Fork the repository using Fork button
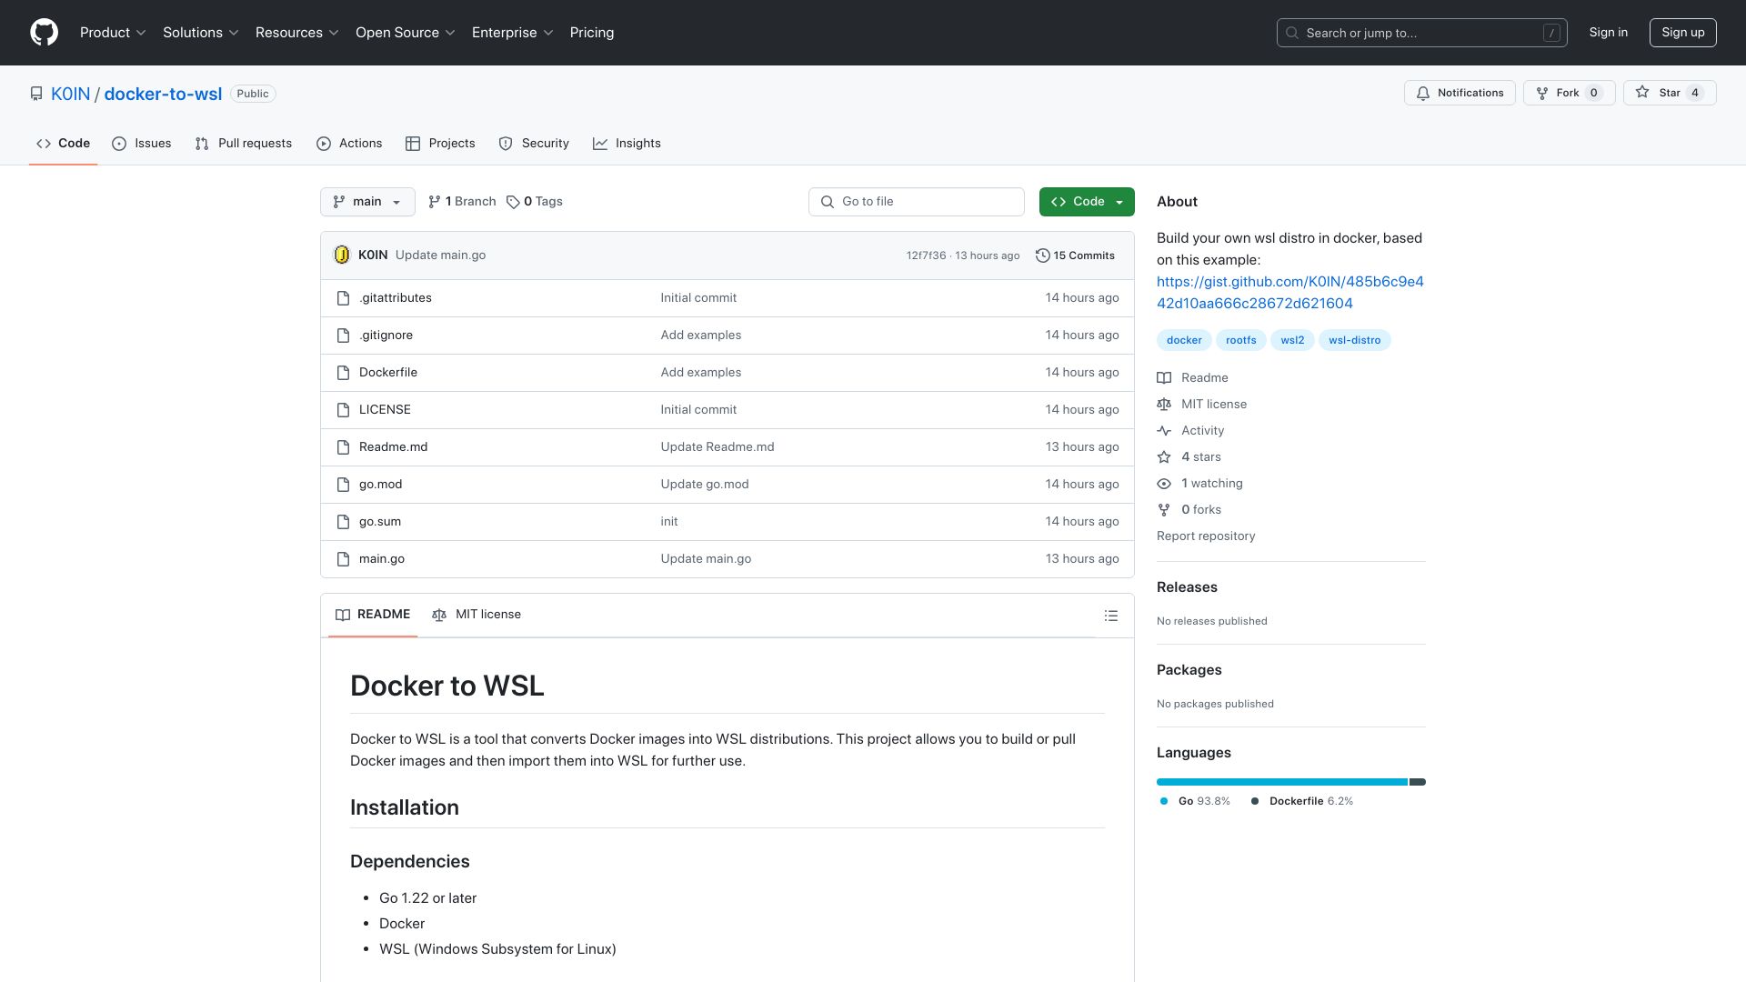 (1569, 93)
